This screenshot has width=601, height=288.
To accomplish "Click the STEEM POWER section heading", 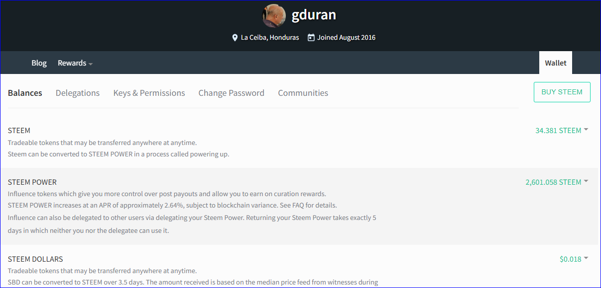I will [x=32, y=182].
